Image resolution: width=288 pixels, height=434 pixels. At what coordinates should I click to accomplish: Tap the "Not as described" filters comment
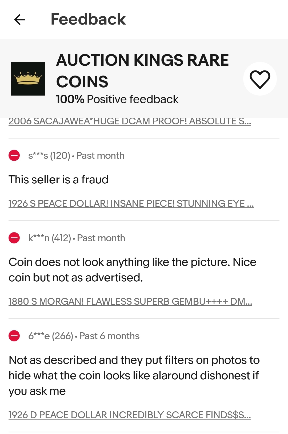tap(134, 375)
